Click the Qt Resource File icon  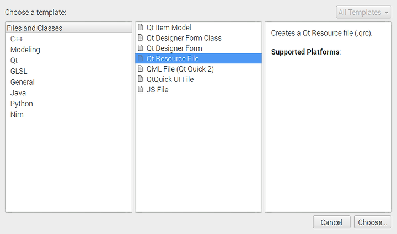[140, 58]
